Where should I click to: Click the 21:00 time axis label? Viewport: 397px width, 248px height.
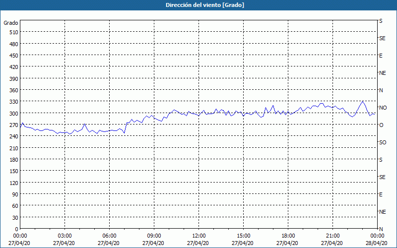tap(332, 236)
